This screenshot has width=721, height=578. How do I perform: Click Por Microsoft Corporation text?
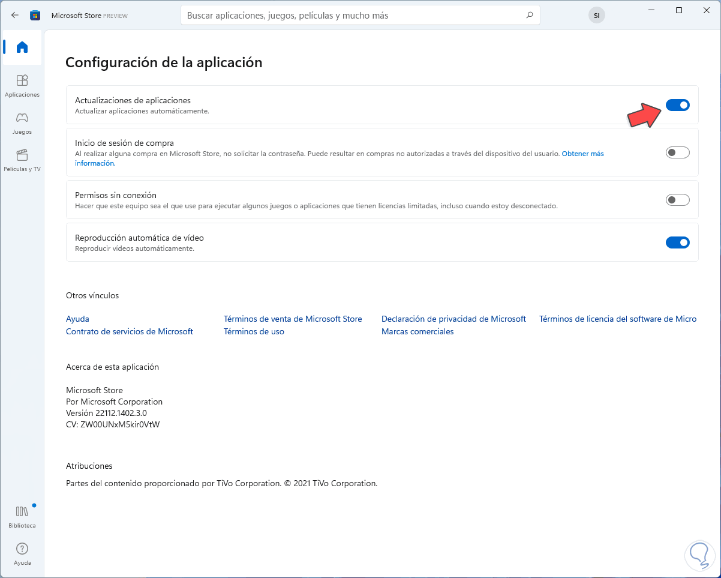coord(114,402)
